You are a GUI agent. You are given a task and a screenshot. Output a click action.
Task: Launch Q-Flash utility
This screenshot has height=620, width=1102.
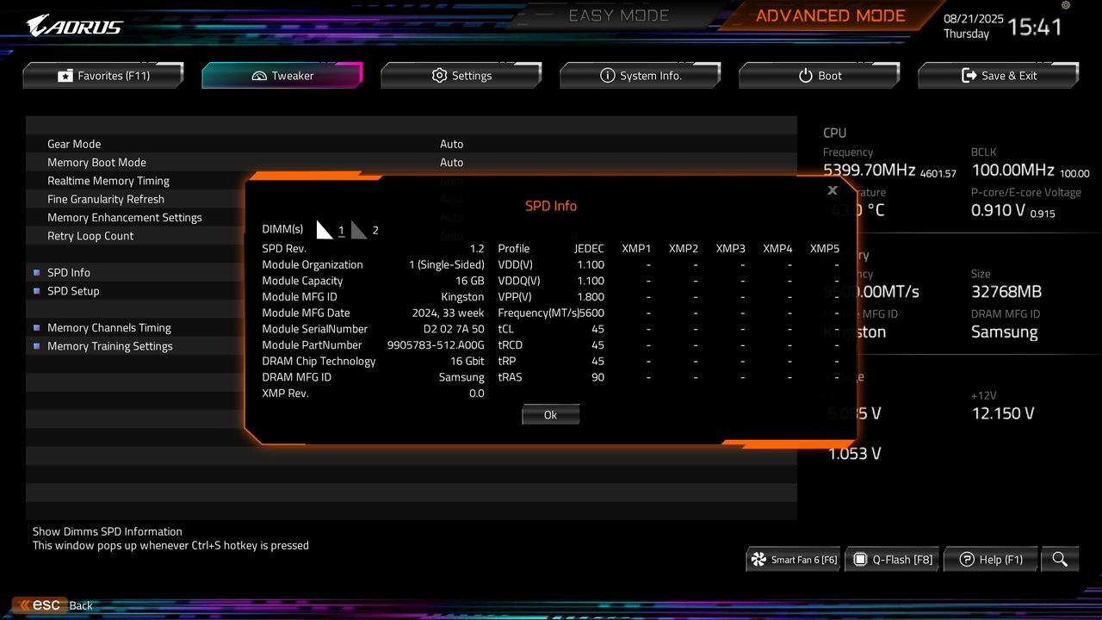(x=892, y=558)
